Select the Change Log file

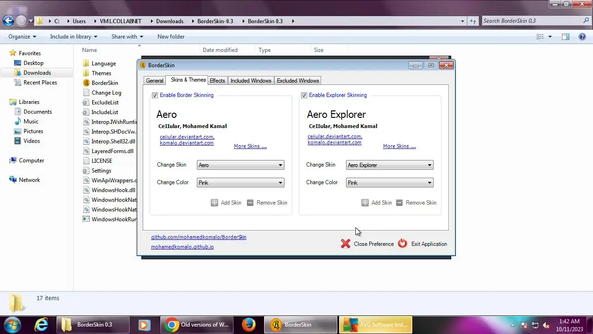coord(106,93)
